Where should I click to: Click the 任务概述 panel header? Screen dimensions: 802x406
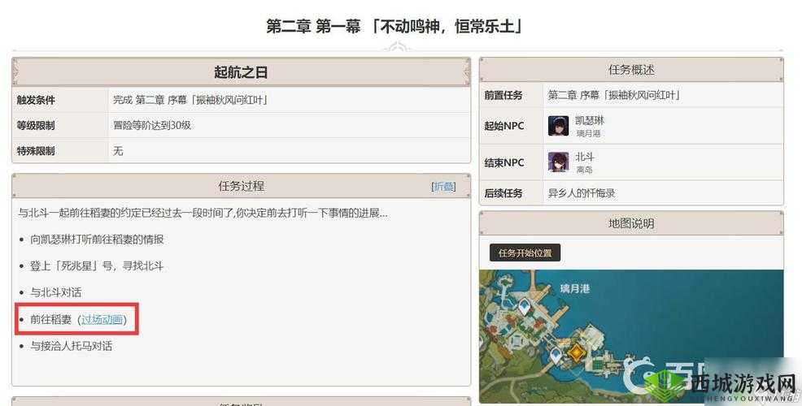point(631,70)
